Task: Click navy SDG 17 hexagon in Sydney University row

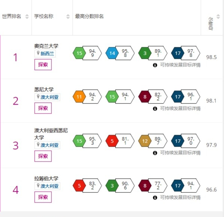Action: (x=177, y=97)
